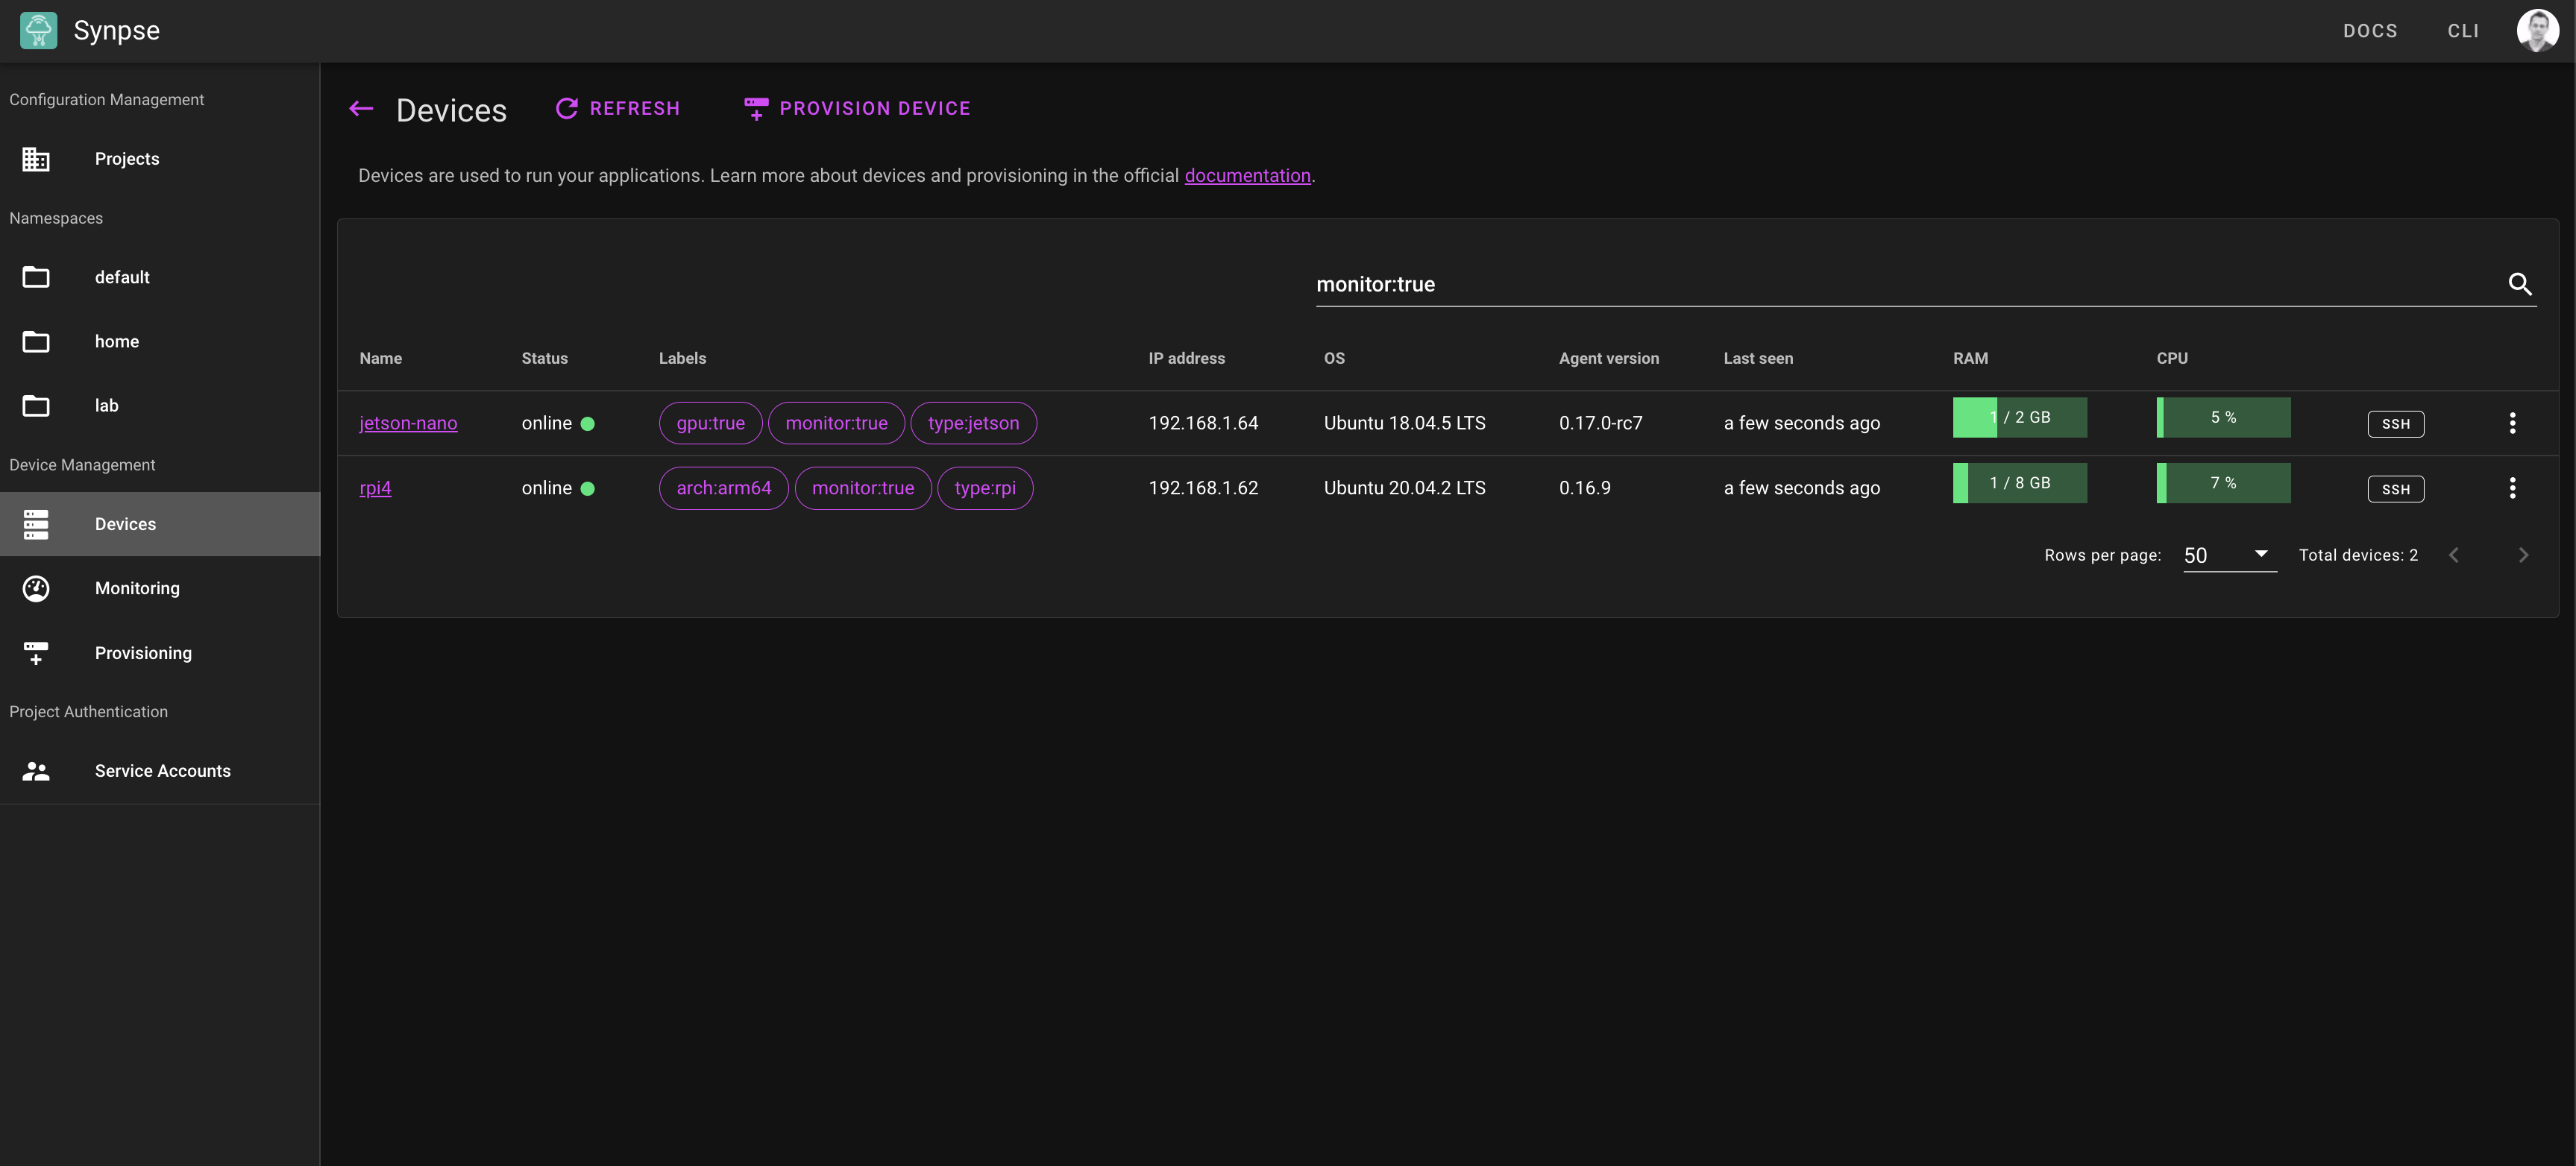This screenshot has width=2576, height=1166.
Task: Click the arch:arm64 label chip
Action: (x=723, y=488)
